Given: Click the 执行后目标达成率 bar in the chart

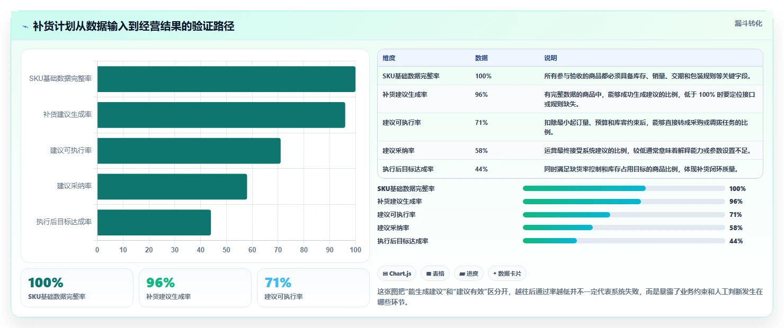Looking at the screenshot, I should pyautogui.click(x=154, y=222).
